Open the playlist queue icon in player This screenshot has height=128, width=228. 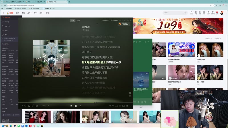130,106
